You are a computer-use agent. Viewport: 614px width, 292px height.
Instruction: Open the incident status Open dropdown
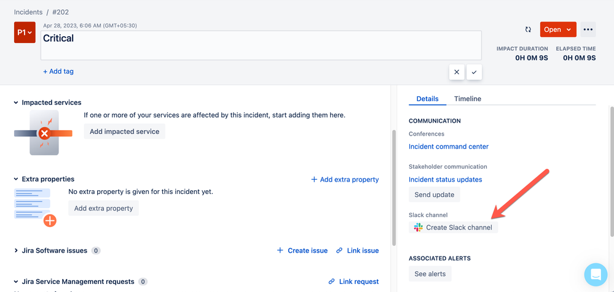click(x=558, y=29)
